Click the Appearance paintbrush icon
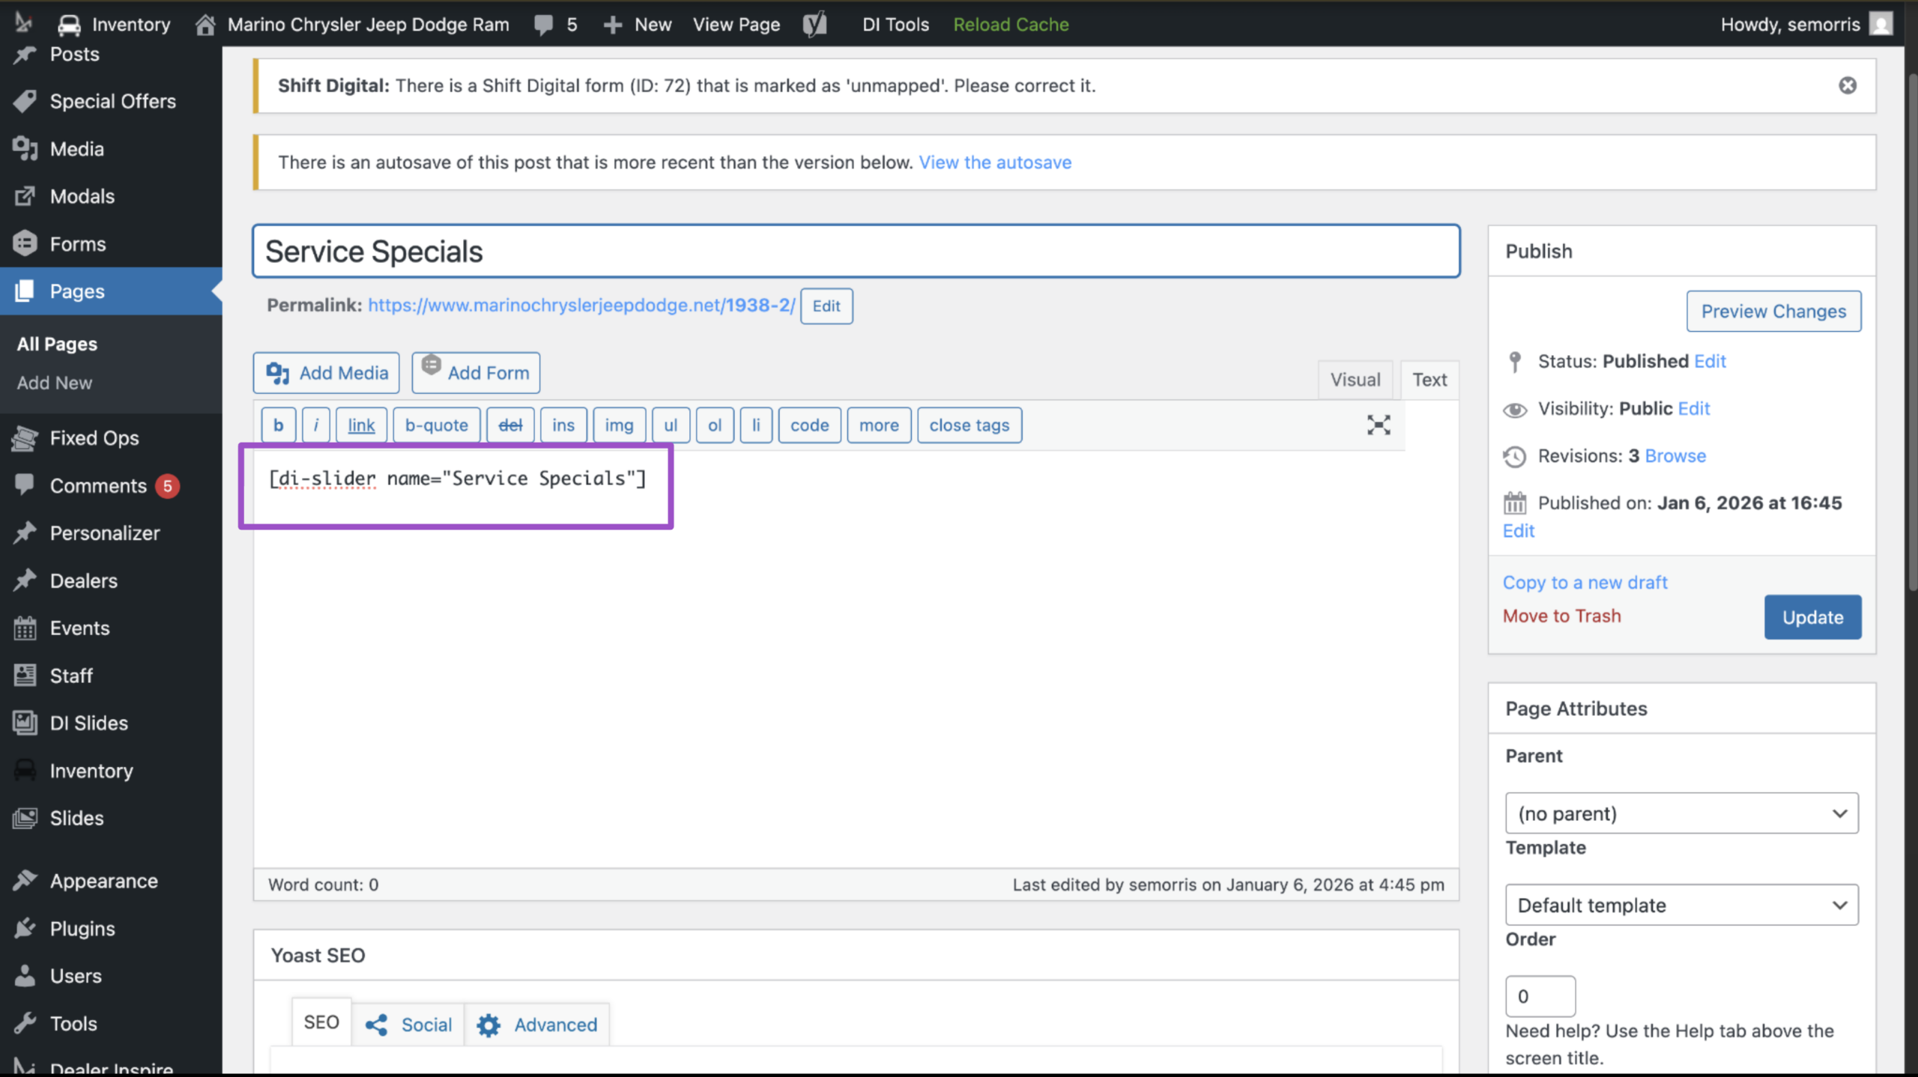 pos(25,881)
